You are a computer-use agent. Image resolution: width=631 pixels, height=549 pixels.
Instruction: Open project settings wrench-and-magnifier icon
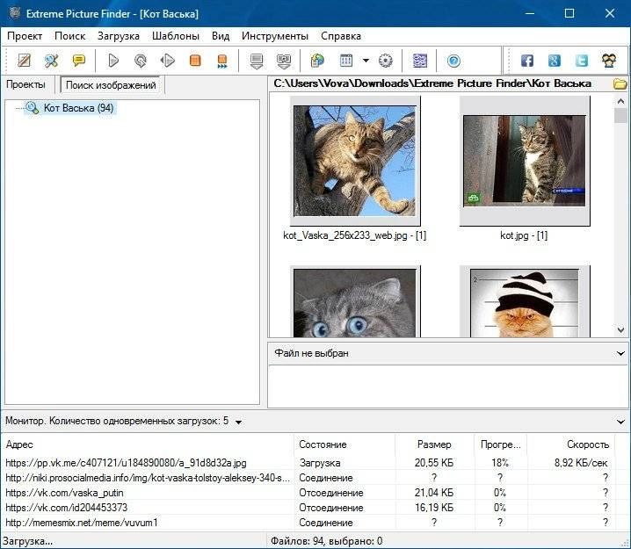point(52,61)
